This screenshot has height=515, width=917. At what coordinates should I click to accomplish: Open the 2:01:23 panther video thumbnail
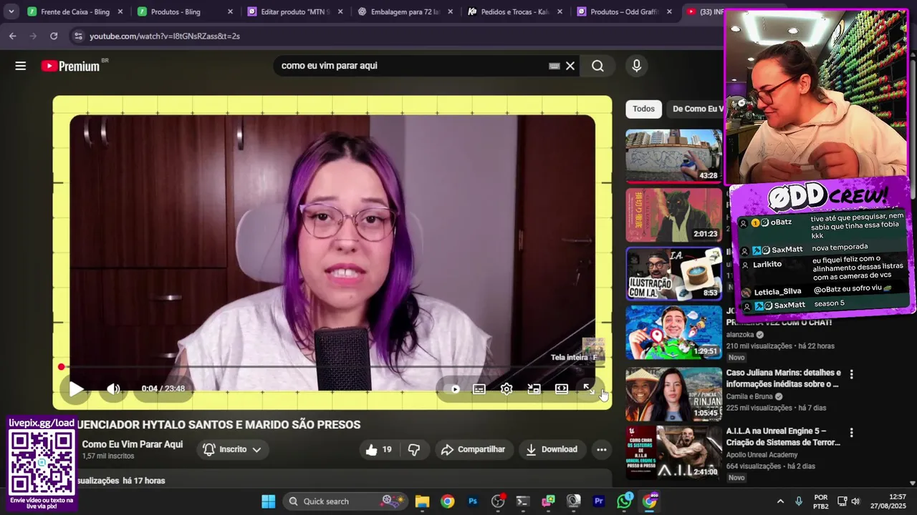click(x=673, y=215)
